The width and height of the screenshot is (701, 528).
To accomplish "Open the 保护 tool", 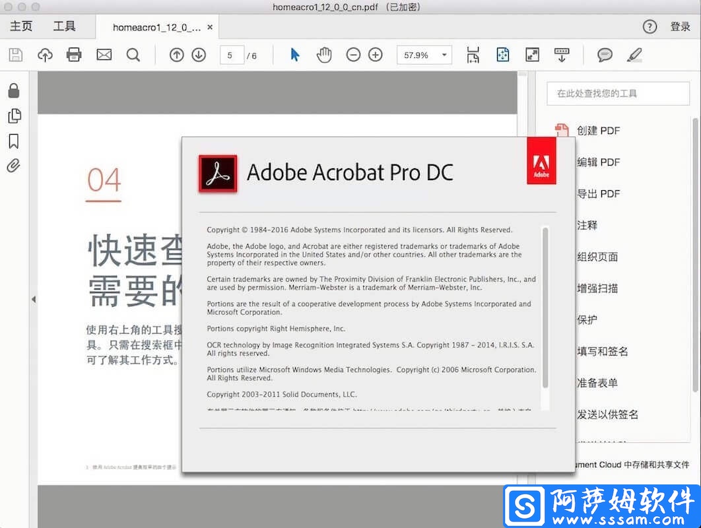I will [x=587, y=319].
